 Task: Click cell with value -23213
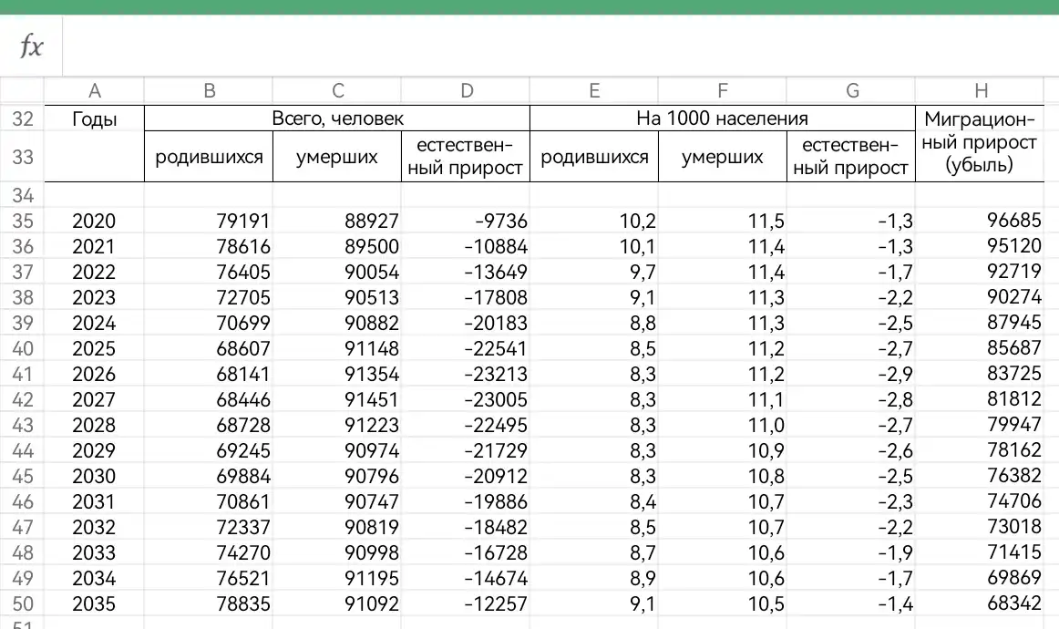(x=466, y=375)
